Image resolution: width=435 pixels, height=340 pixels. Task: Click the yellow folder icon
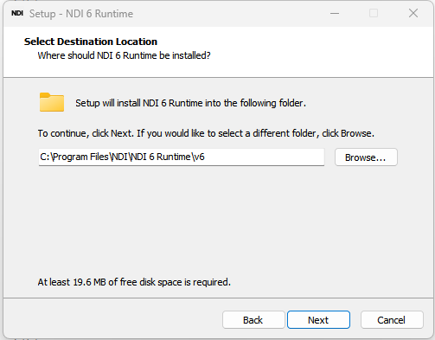click(x=52, y=102)
